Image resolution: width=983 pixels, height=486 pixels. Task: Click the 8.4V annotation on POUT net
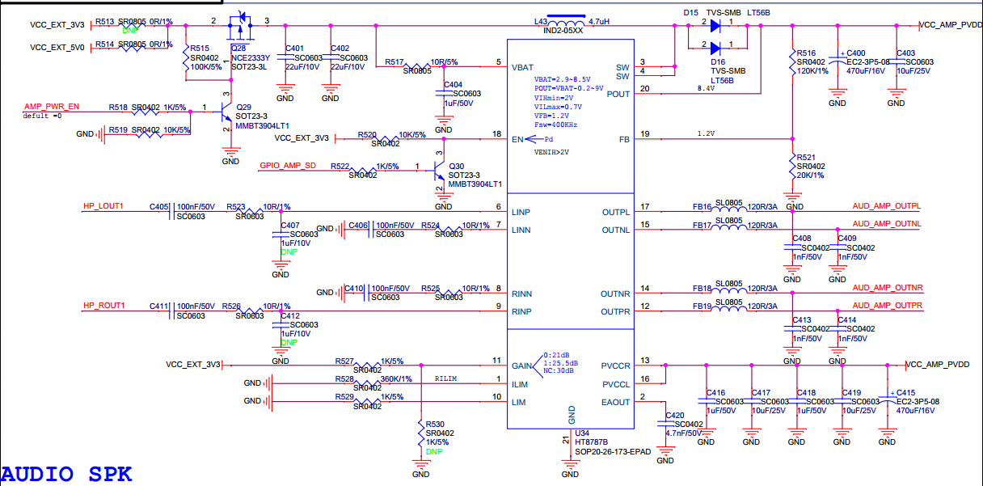707,88
